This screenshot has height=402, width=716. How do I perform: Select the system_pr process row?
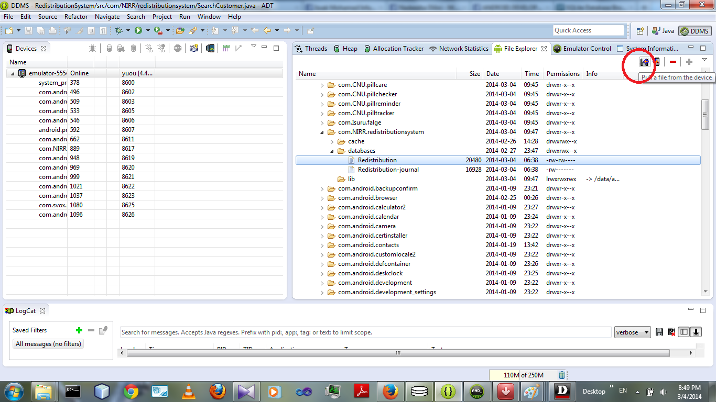tap(145, 83)
